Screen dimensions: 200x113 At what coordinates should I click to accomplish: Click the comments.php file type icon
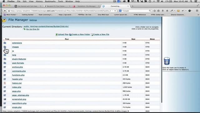pyautogui.click(x=5, y=71)
